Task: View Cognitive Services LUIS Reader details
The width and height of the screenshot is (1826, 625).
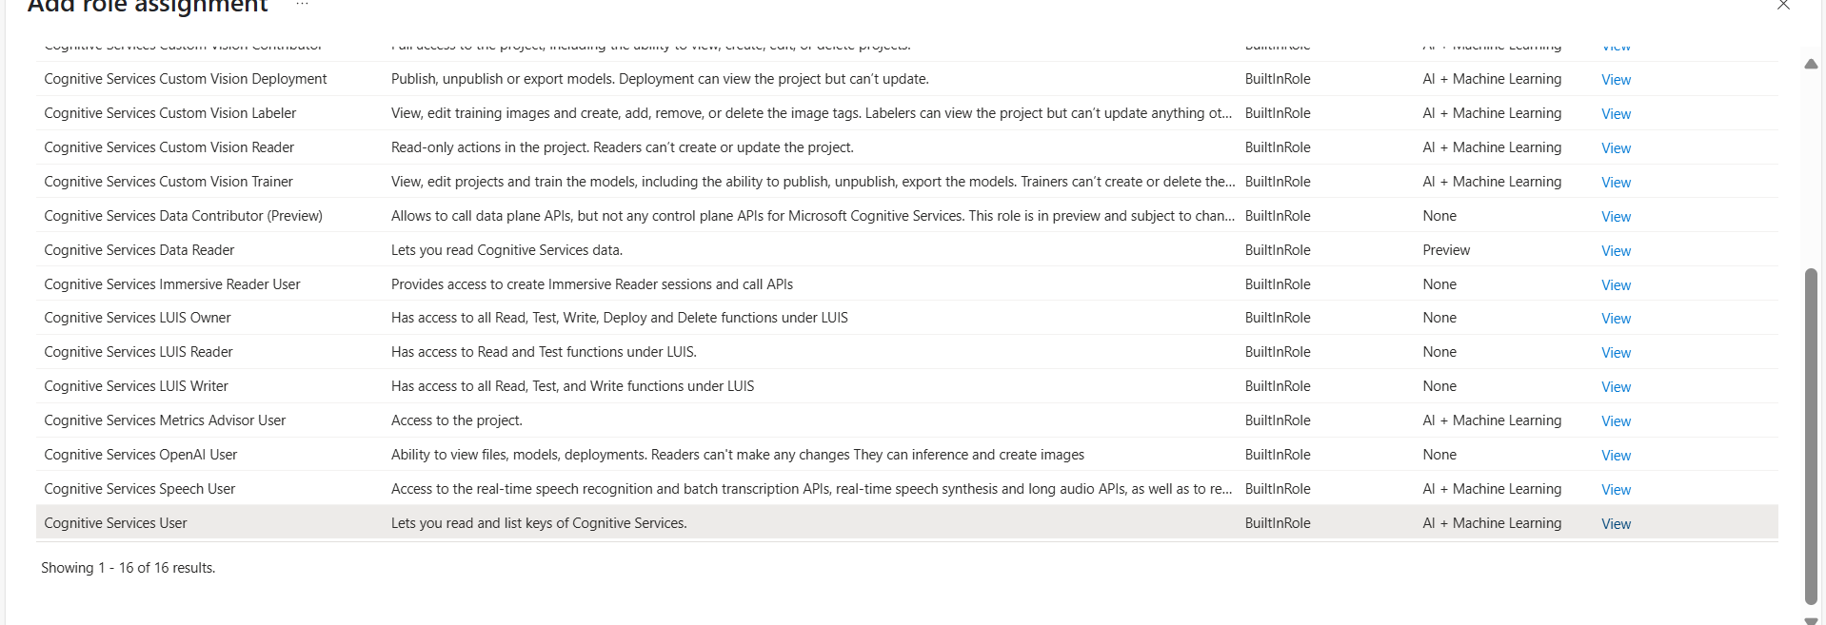Action: (1616, 353)
